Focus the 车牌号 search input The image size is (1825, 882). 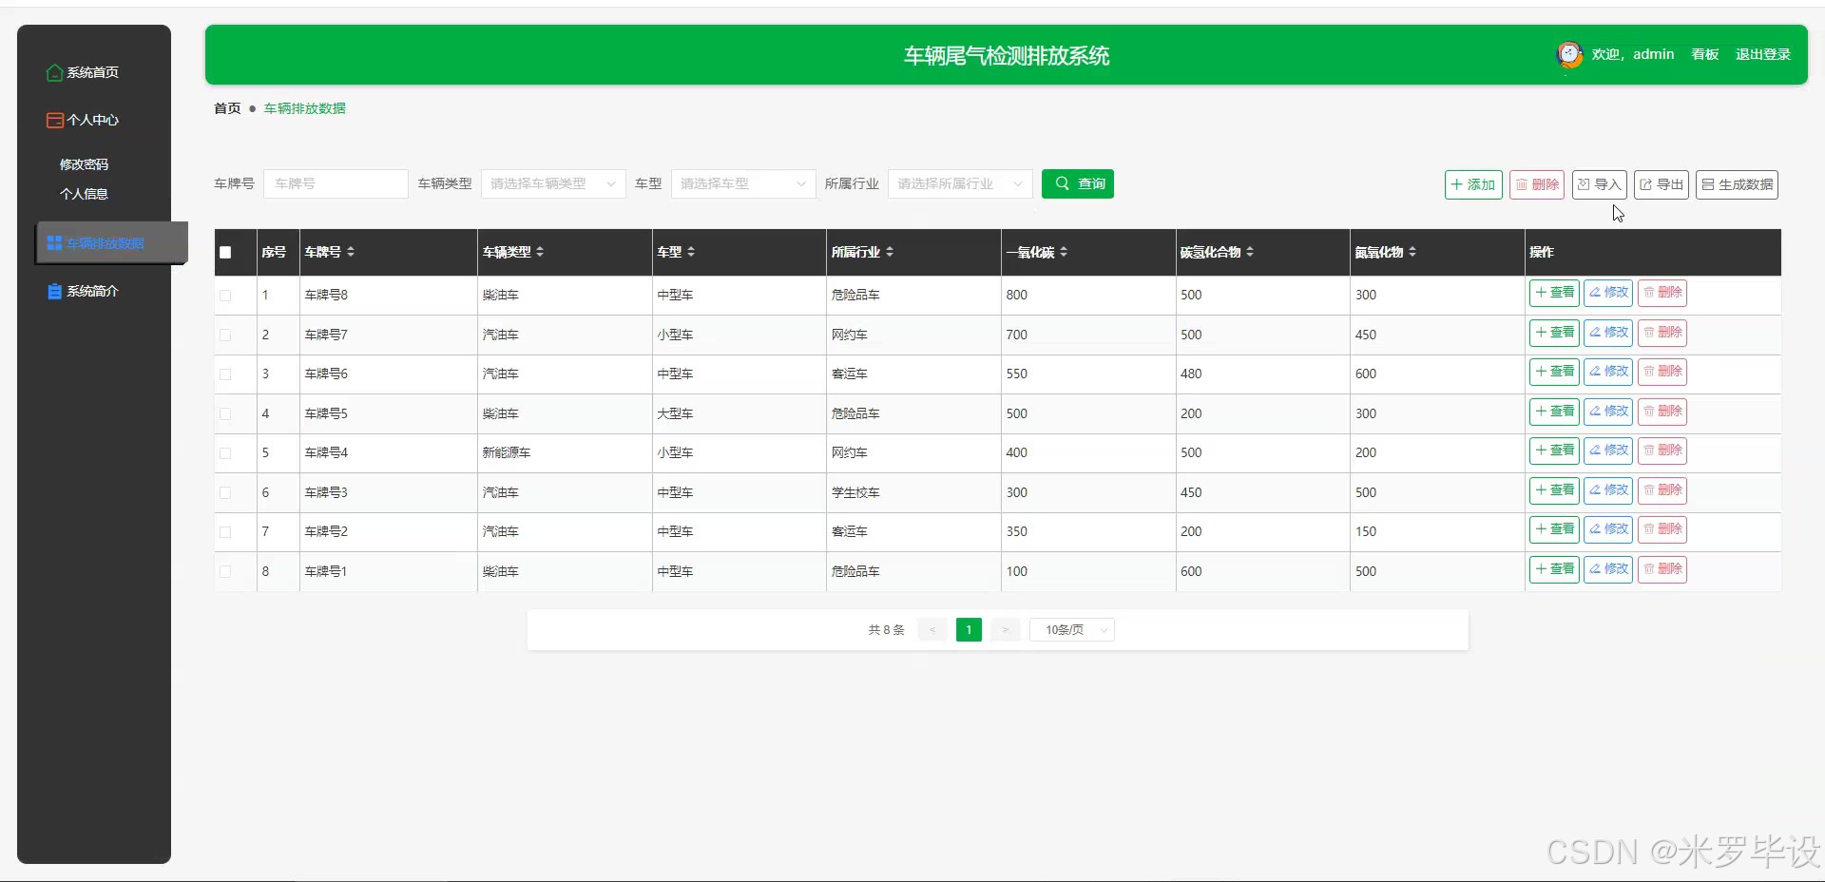[x=336, y=184]
